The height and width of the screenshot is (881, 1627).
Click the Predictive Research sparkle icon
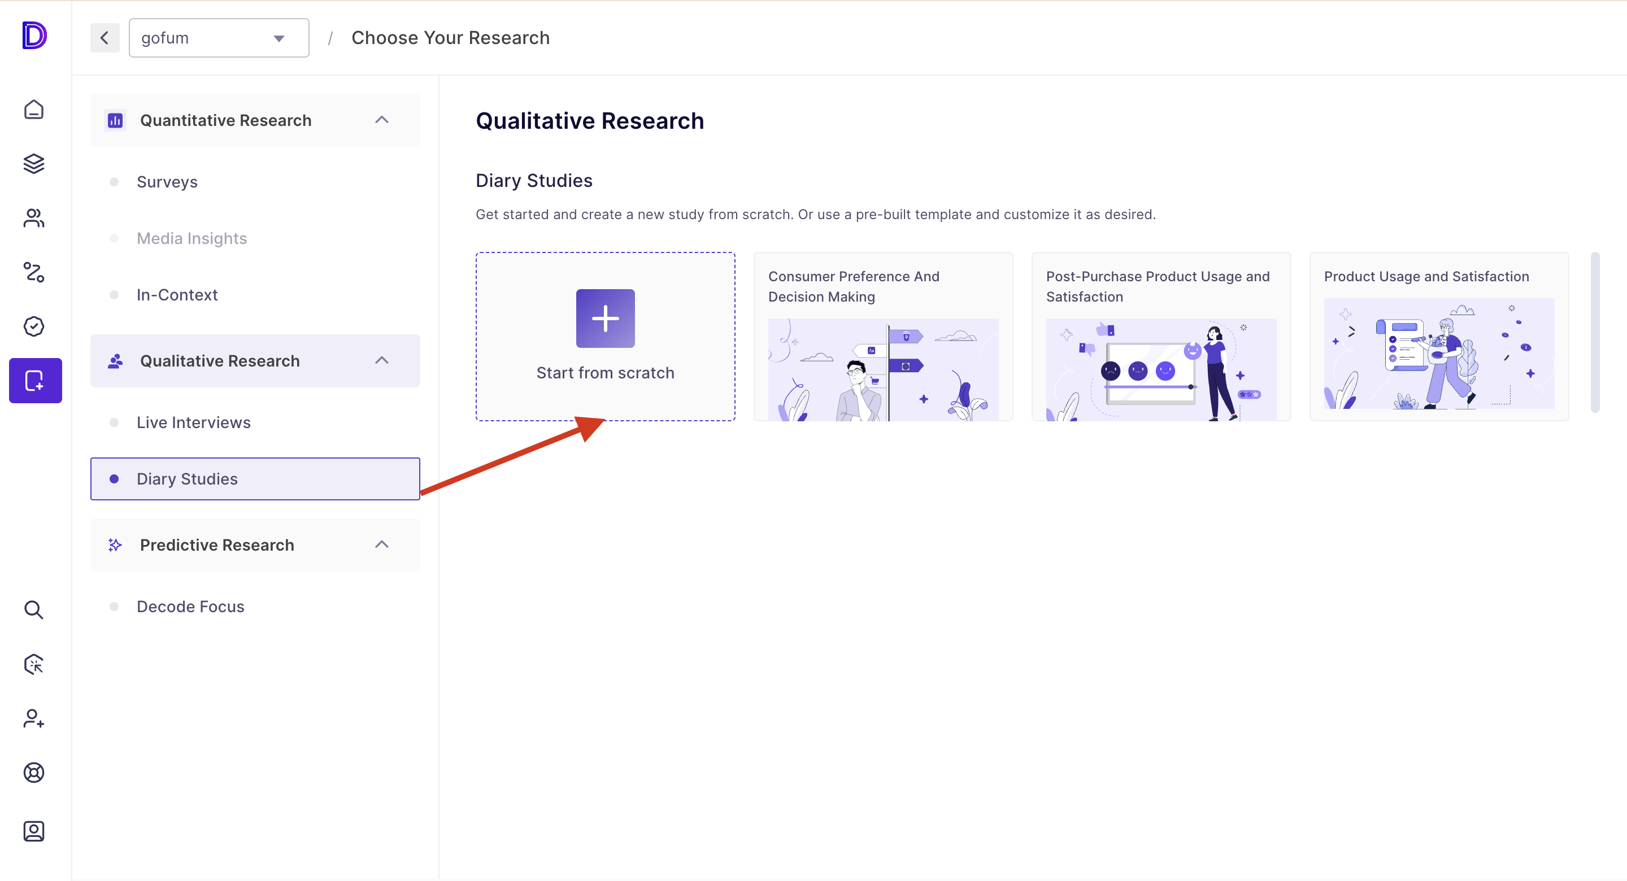[x=115, y=545]
